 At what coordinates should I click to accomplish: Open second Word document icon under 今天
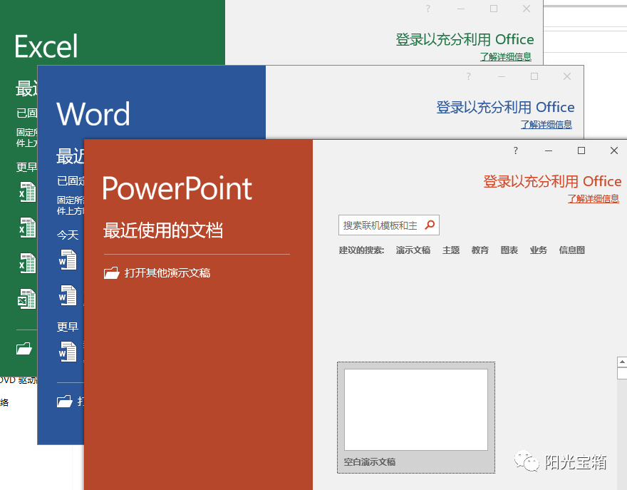68,295
